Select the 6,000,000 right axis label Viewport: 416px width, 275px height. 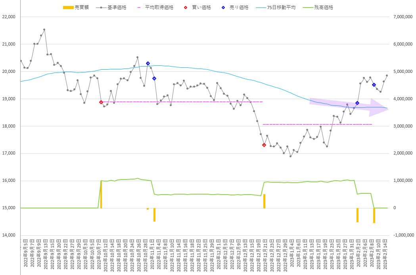[x=403, y=44]
